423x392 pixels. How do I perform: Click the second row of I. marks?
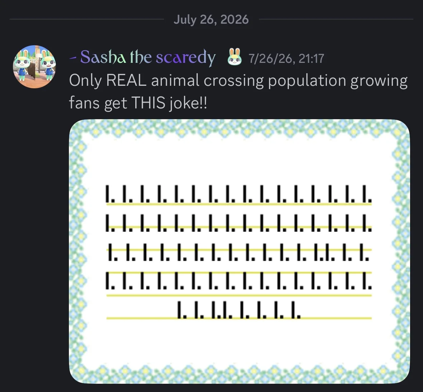point(239,223)
